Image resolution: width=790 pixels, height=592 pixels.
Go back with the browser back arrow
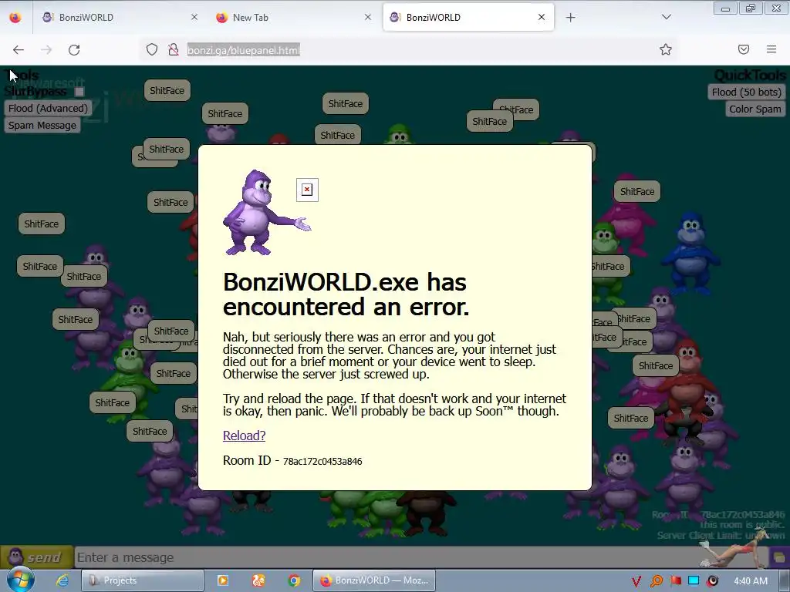(19, 50)
